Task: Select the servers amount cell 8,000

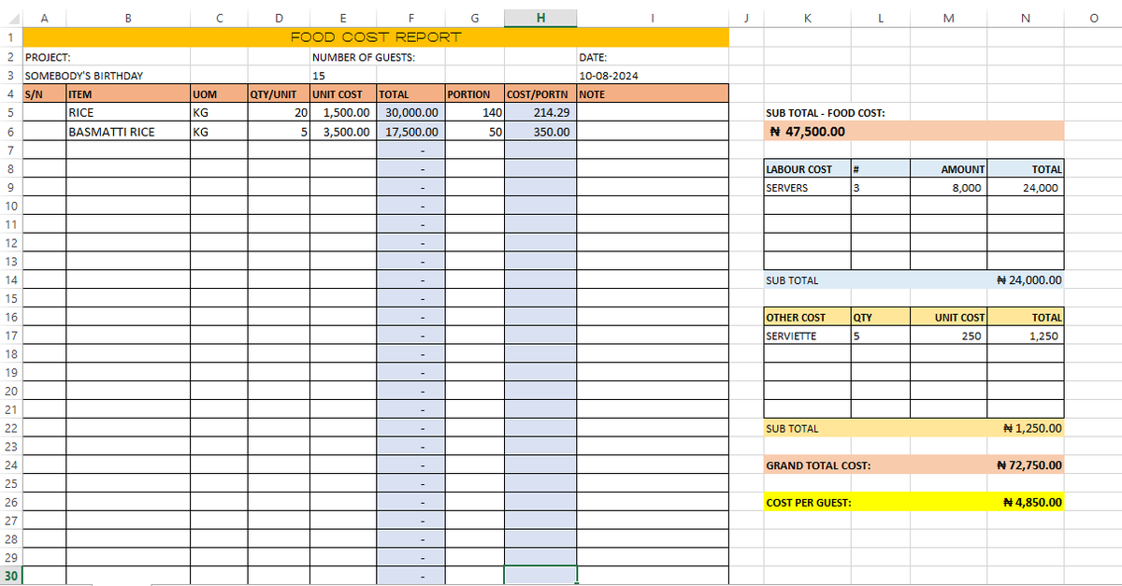Action: pos(948,187)
